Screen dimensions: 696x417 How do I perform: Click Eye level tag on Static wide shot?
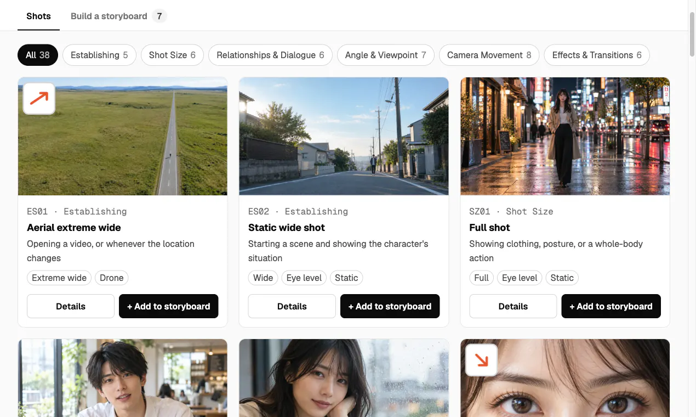304,278
